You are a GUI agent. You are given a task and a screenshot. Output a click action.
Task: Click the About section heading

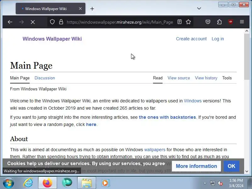(19, 139)
